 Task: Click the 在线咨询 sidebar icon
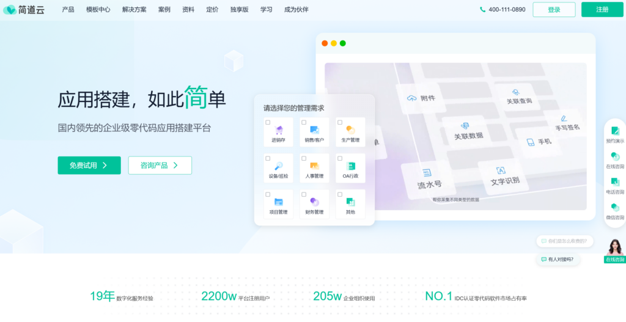point(615,156)
